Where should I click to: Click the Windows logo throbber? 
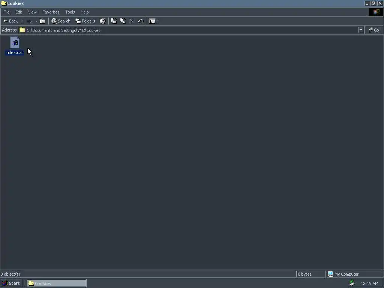click(376, 12)
